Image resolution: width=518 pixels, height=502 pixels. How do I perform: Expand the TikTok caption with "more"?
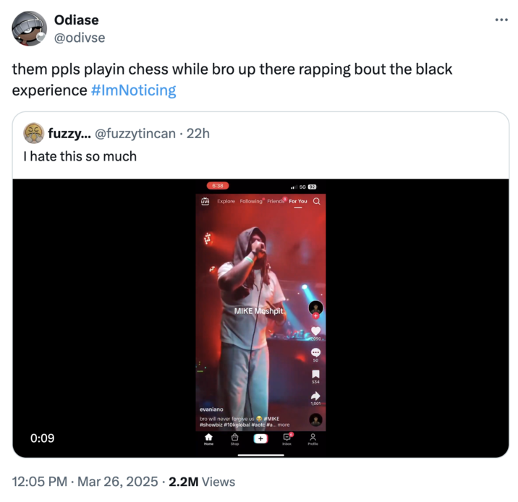click(283, 425)
